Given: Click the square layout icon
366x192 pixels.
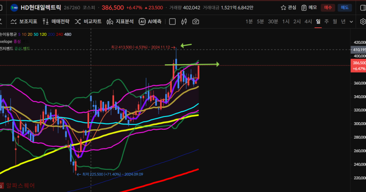Looking at the screenshot, I should coord(172,22).
